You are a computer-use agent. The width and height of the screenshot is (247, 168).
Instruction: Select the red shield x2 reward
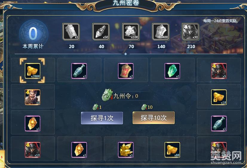point(126,71)
